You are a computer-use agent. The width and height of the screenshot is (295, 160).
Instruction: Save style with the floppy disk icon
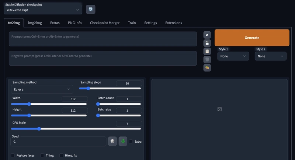[x=207, y=43]
